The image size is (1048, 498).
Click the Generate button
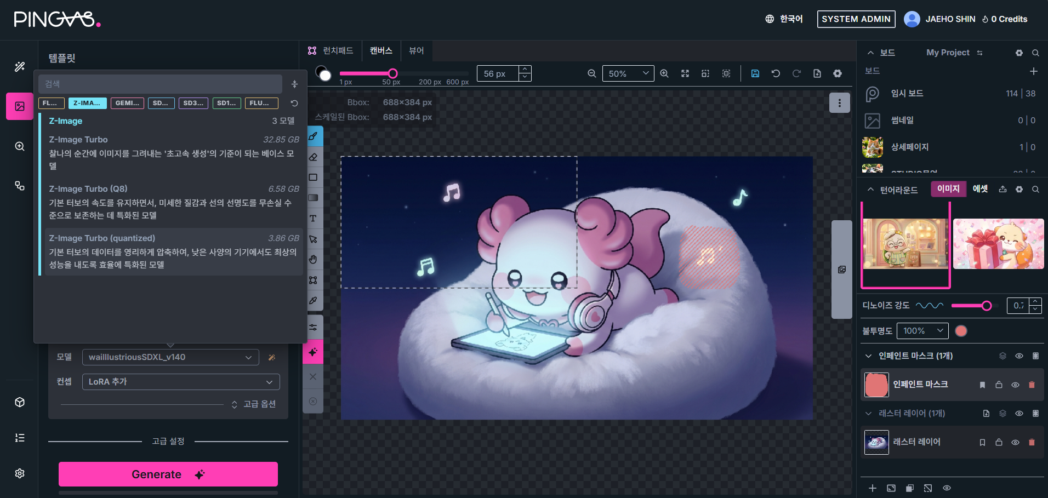pyautogui.click(x=168, y=474)
